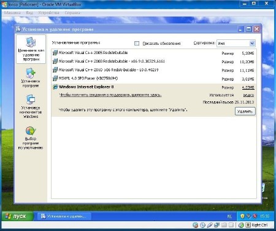This screenshot has width=276, height=231.
Task: Click the 5,28МБ size value
Action: (x=248, y=53)
